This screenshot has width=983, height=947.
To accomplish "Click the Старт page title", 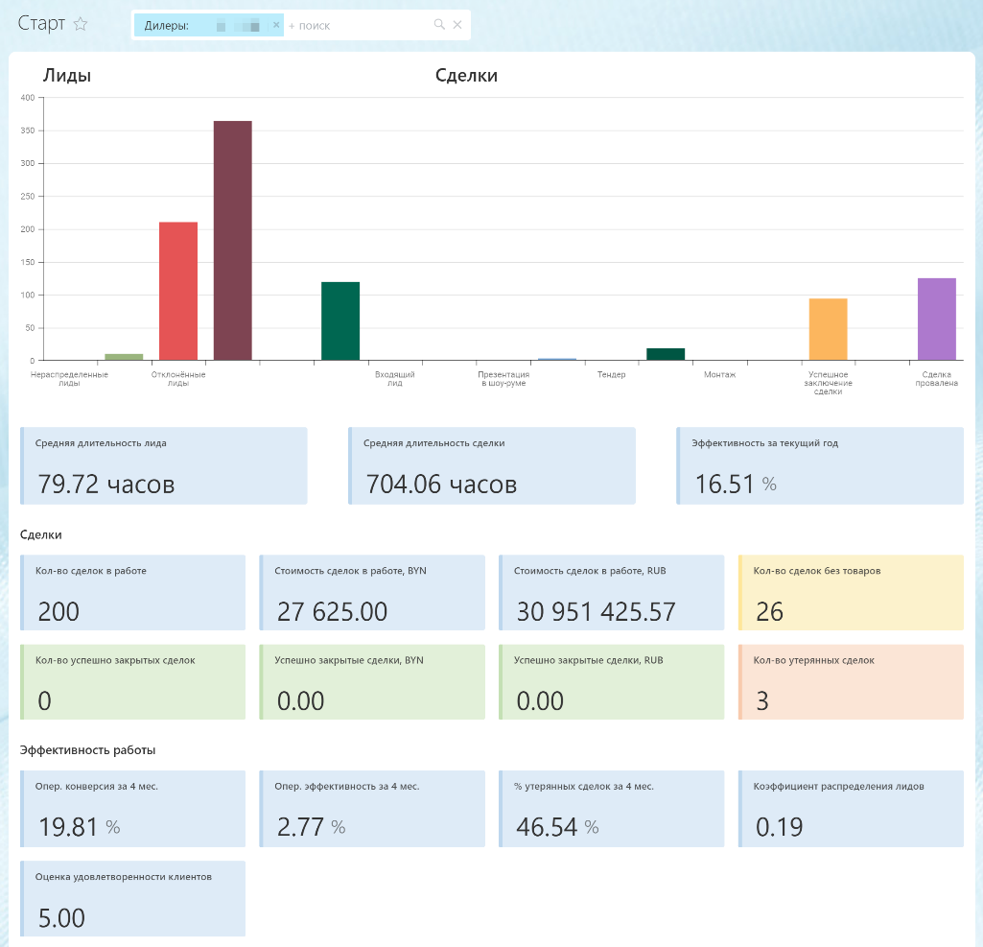I will (x=41, y=24).
